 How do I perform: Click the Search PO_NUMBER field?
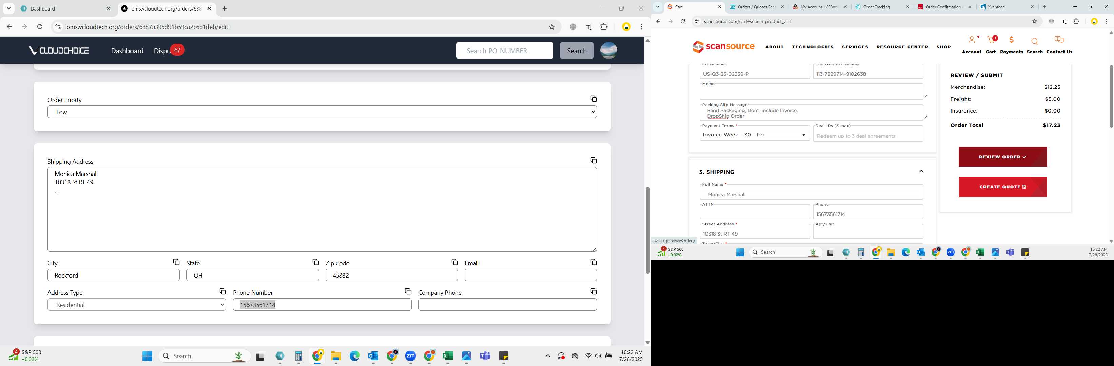coord(504,50)
